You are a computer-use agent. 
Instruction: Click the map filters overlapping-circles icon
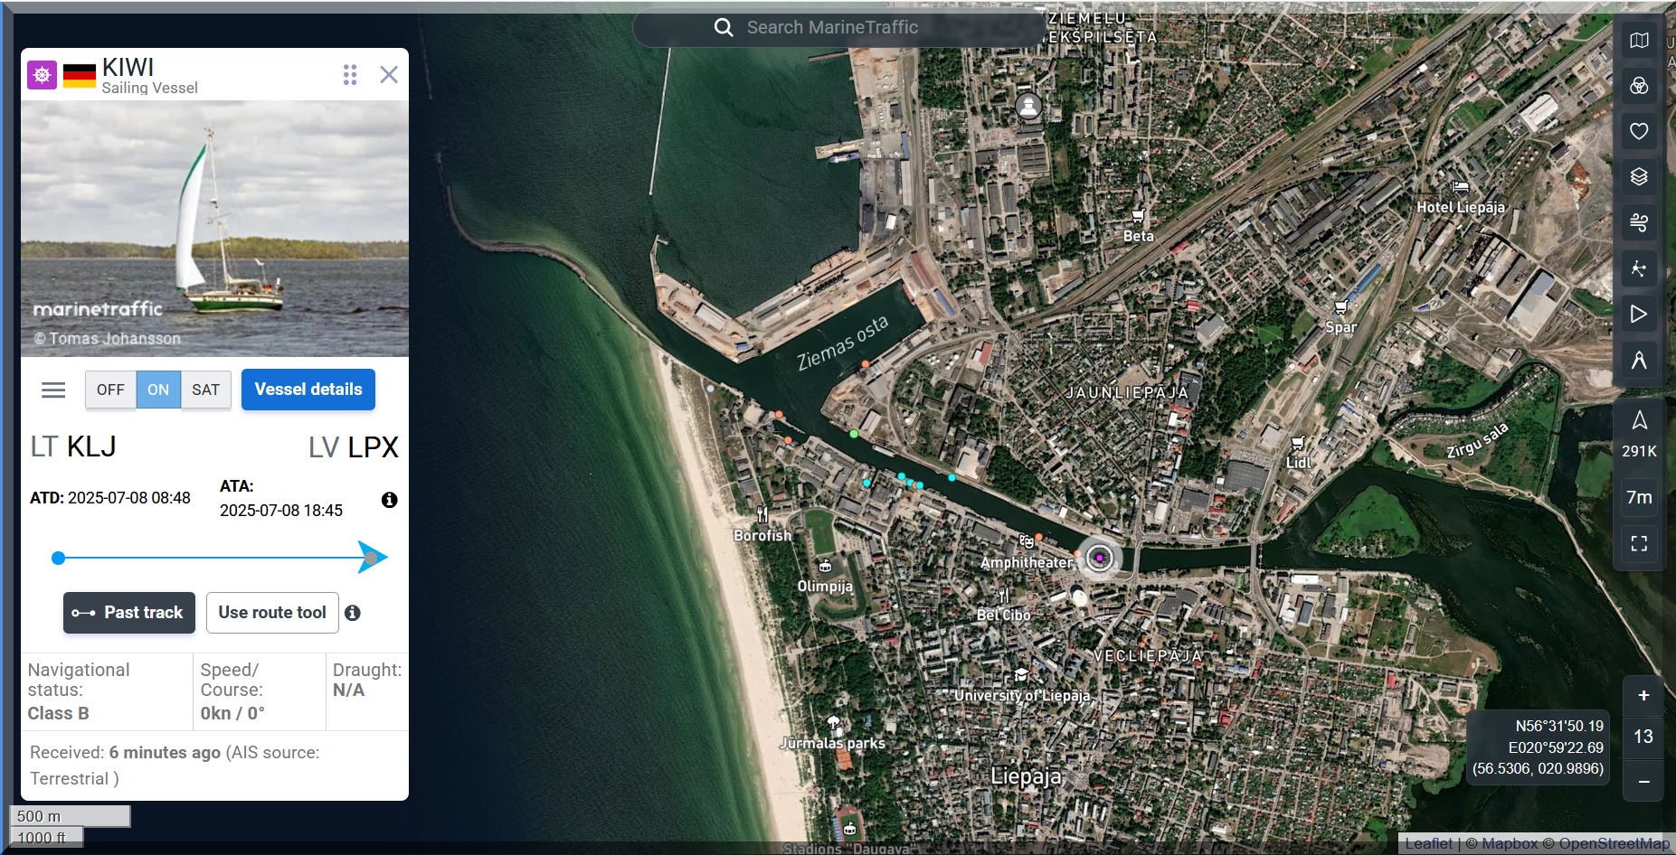click(x=1638, y=86)
